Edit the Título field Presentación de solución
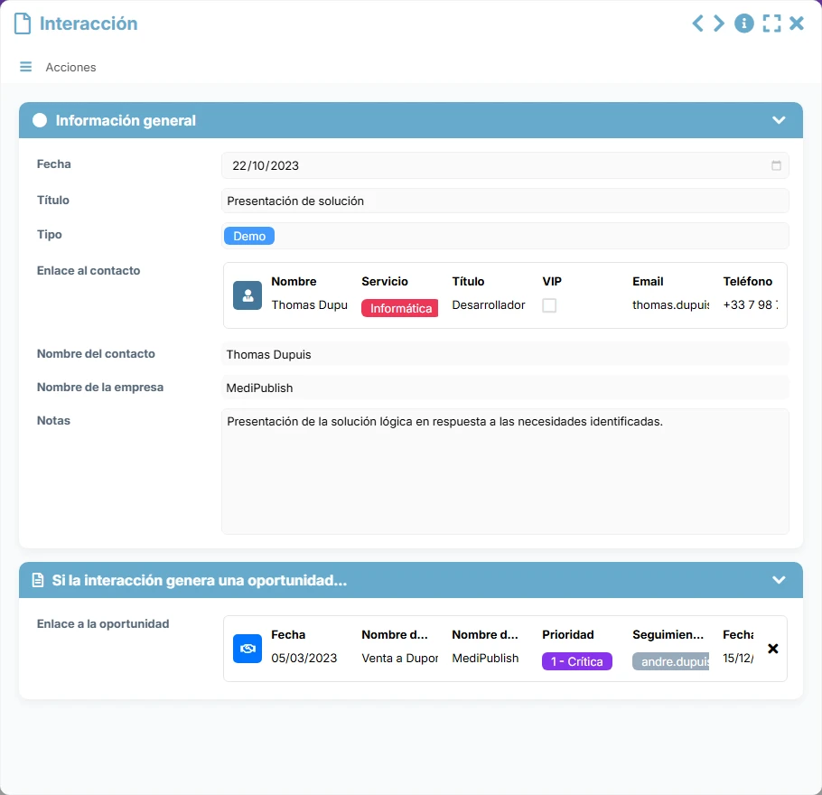Viewport: 822px width, 795px height. point(505,201)
